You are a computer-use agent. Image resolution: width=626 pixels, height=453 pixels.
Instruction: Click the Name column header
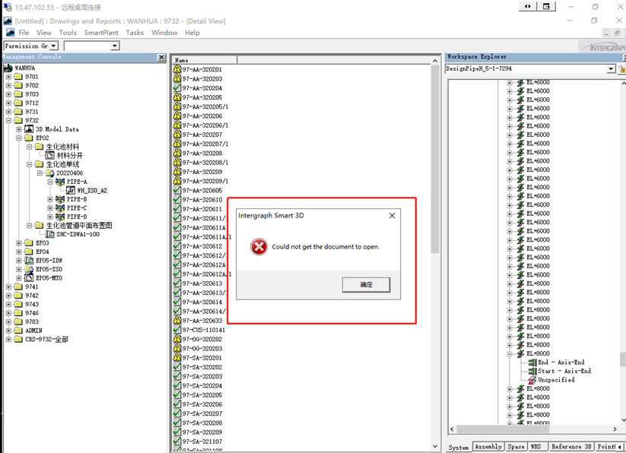205,60
